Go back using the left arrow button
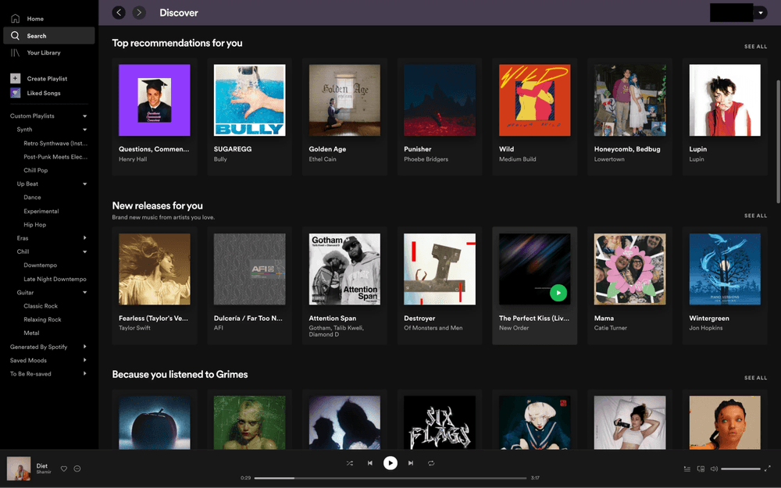781x488 pixels. 119,12
